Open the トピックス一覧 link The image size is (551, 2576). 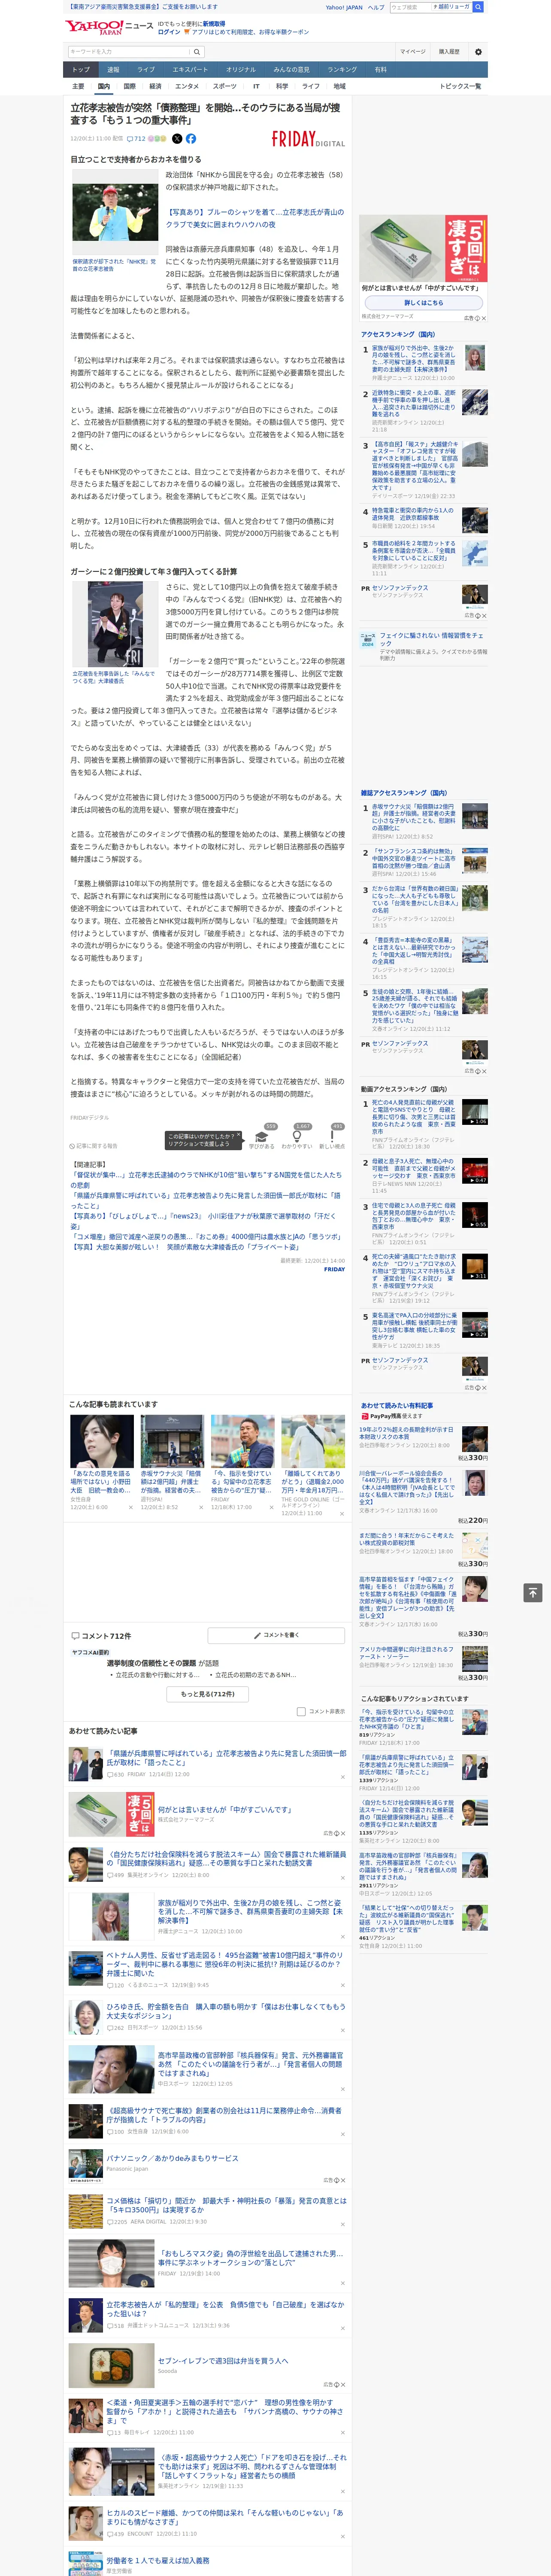pos(460,86)
